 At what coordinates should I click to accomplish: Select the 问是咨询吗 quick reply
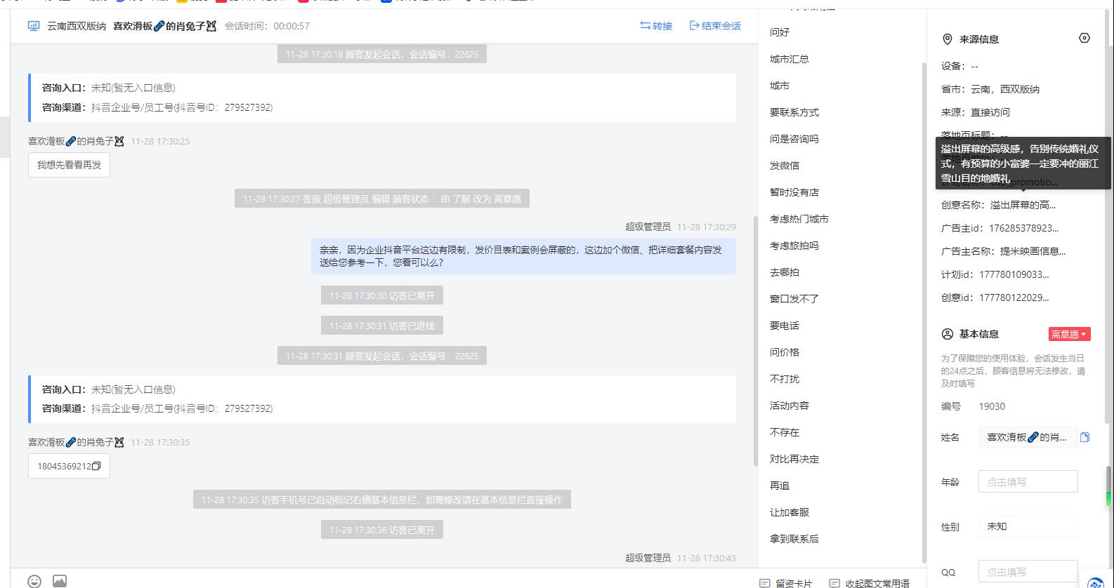tap(794, 139)
